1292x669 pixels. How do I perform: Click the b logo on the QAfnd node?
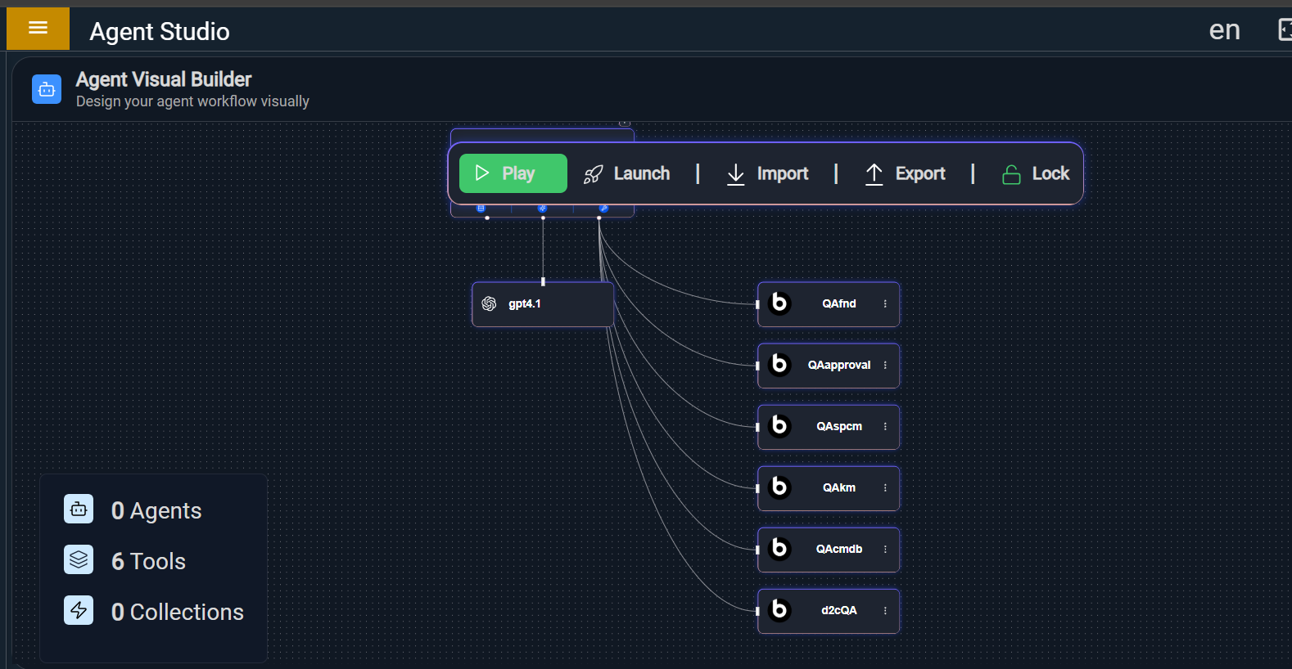click(779, 303)
